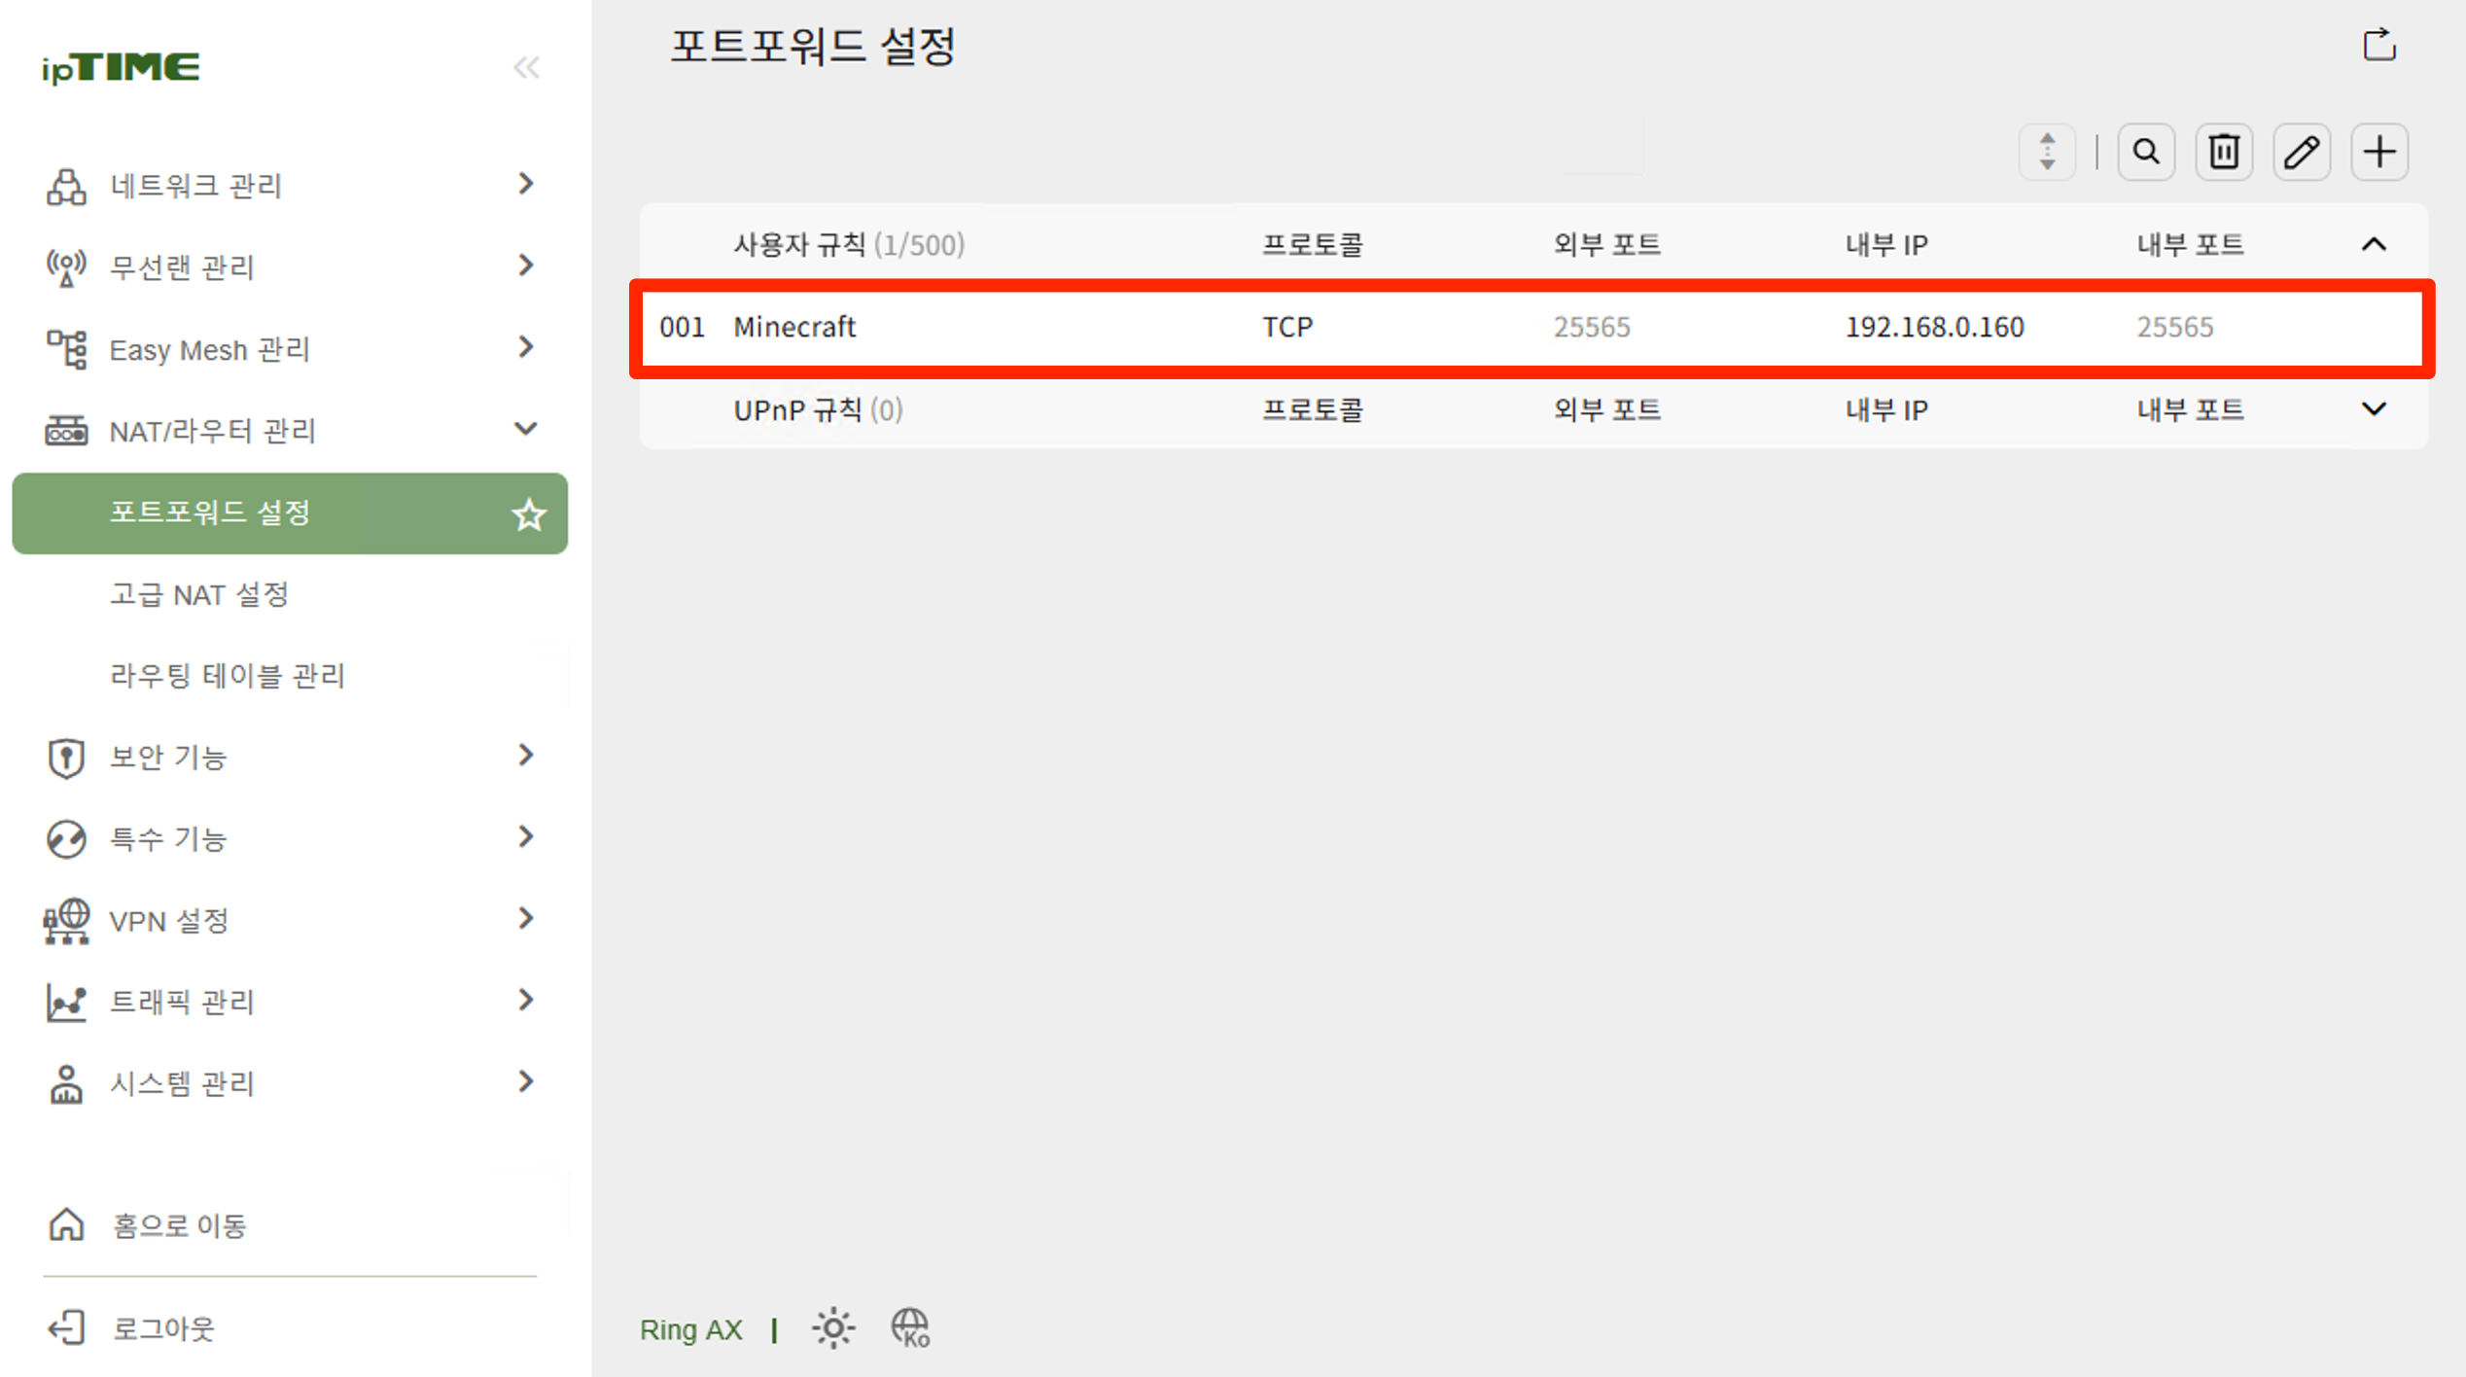Image resolution: width=2466 pixels, height=1377 pixels.
Task: Click 사용자 규칙 (1/500) header
Action: tap(849, 245)
